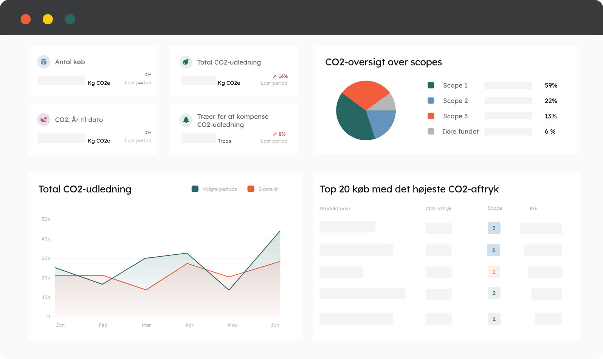Click the tree icon on the kompense card

pyautogui.click(x=186, y=120)
